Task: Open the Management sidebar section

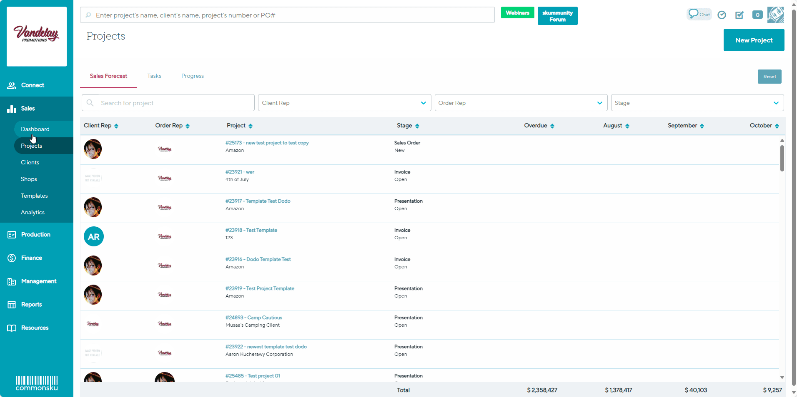Action: click(38, 281)
